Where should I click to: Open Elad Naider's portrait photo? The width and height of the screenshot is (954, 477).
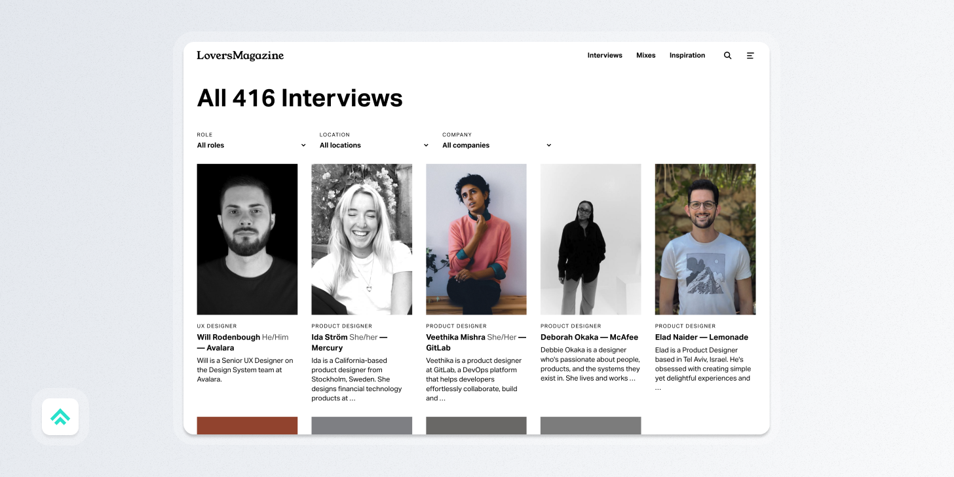tap(705, 239)
